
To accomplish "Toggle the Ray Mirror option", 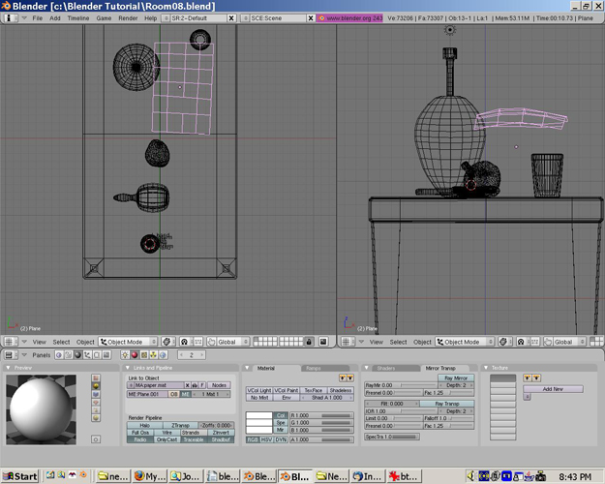I will tap(454, 378).
